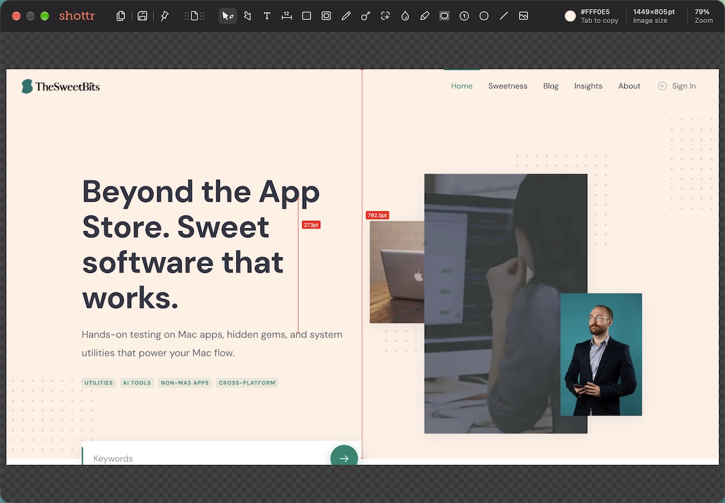Click the #FFF0E5 color swatch circle
The image size is (725, 503).
tap(570, 16)
